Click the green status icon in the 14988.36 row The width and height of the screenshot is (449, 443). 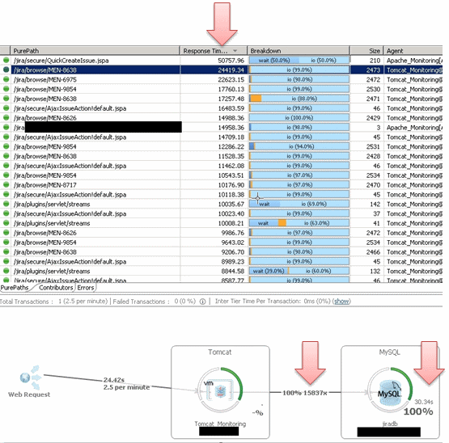(6, 117)
